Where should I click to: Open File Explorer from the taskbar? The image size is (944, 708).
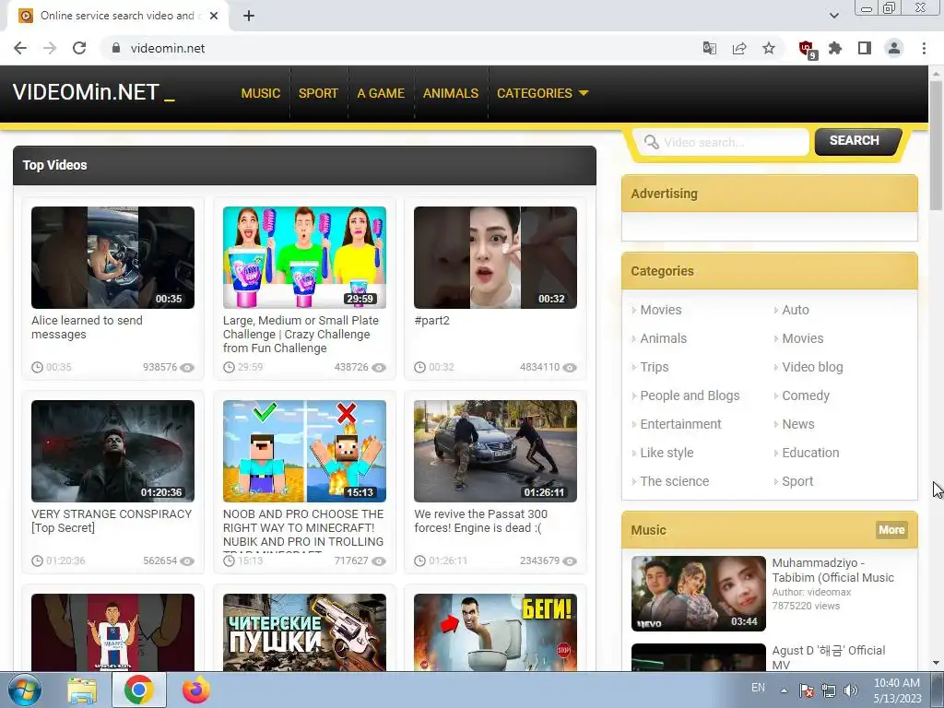82,690
